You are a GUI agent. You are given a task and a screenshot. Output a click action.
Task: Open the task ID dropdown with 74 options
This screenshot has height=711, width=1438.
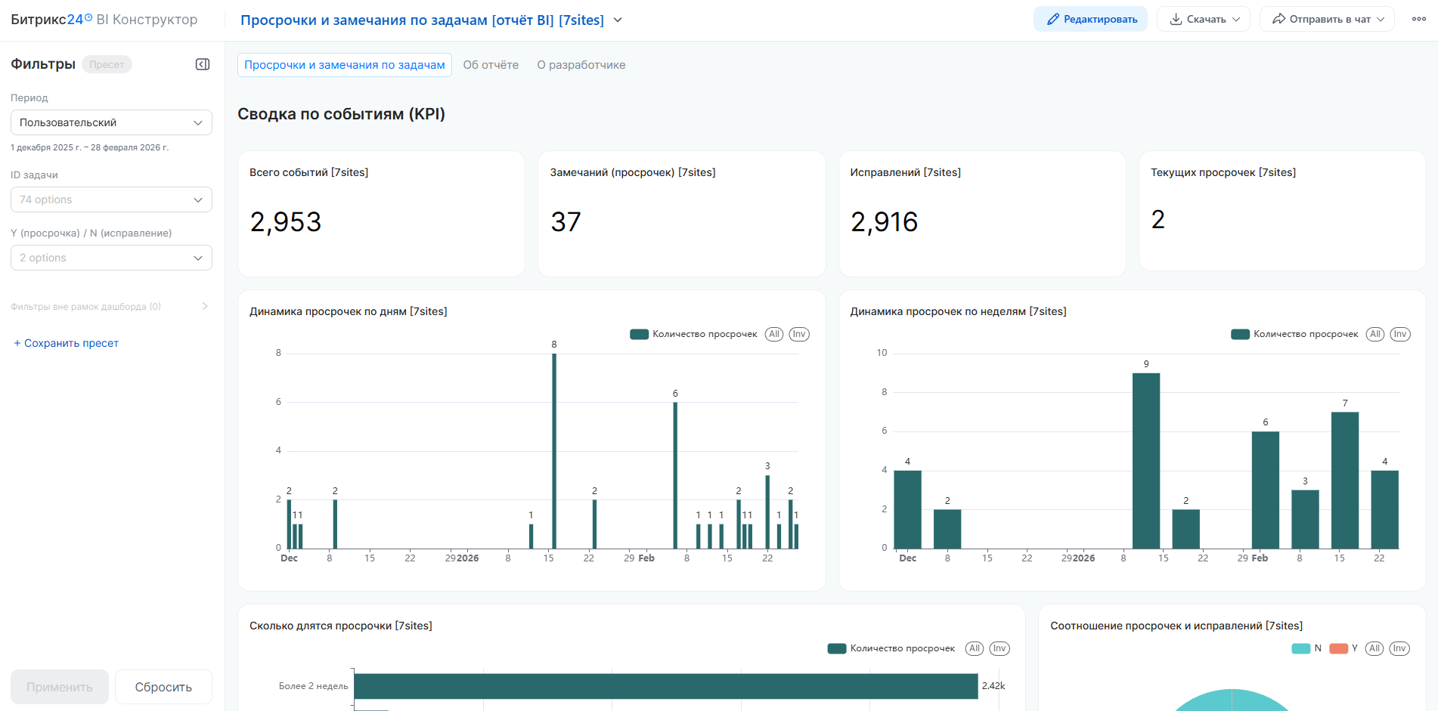tap(111, 199)
